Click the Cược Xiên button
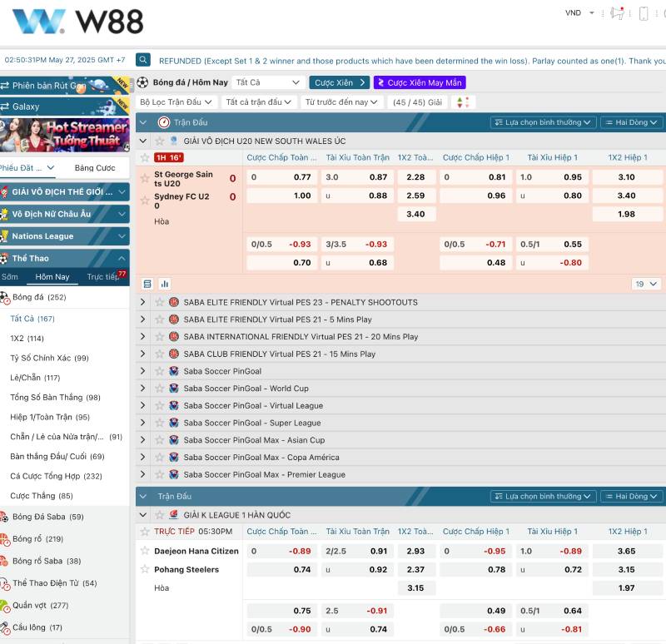Image resolution: width=666 pixels, height=644 pixels. coord(339,82)
